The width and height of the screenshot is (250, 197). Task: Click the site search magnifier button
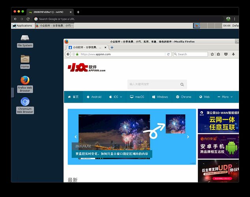182,84
